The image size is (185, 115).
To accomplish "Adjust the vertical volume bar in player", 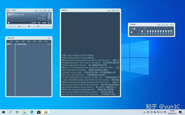I will click(x=49, y=16).
